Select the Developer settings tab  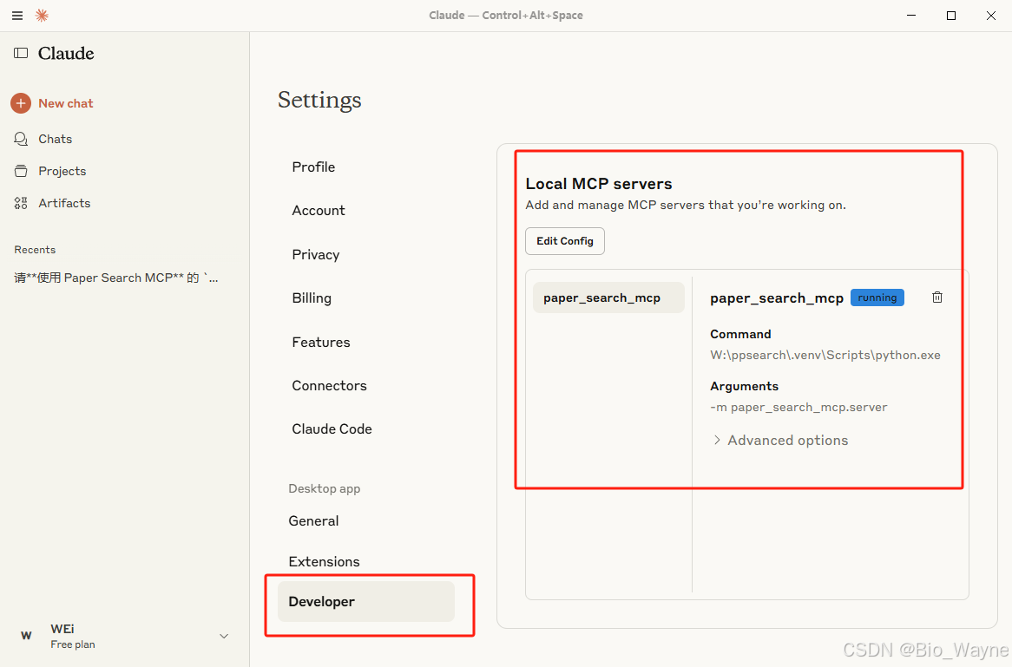366,601
